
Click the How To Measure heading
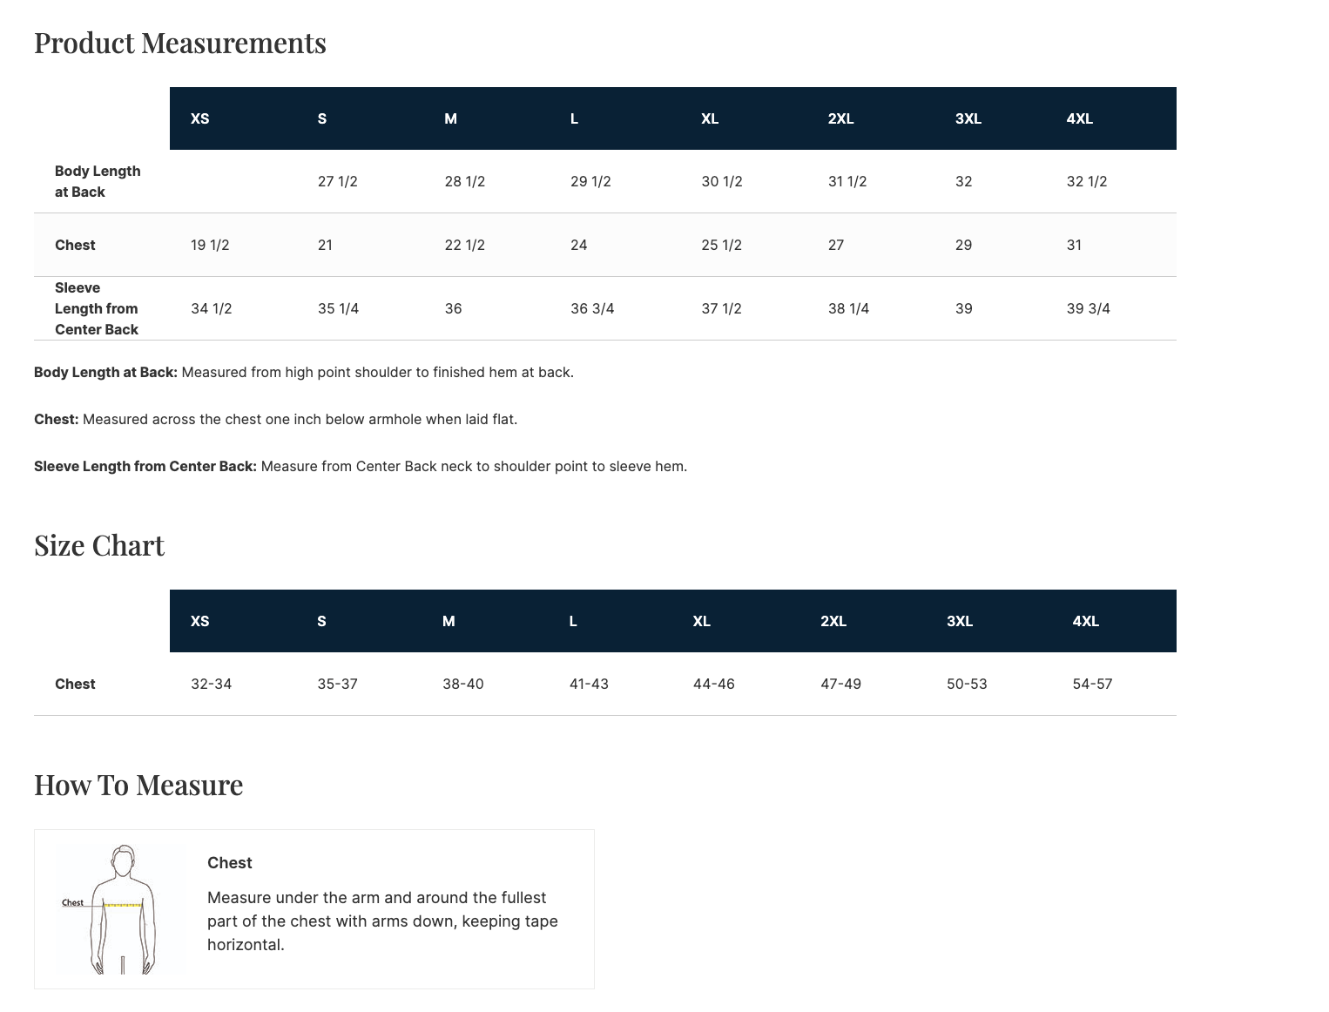138,785
